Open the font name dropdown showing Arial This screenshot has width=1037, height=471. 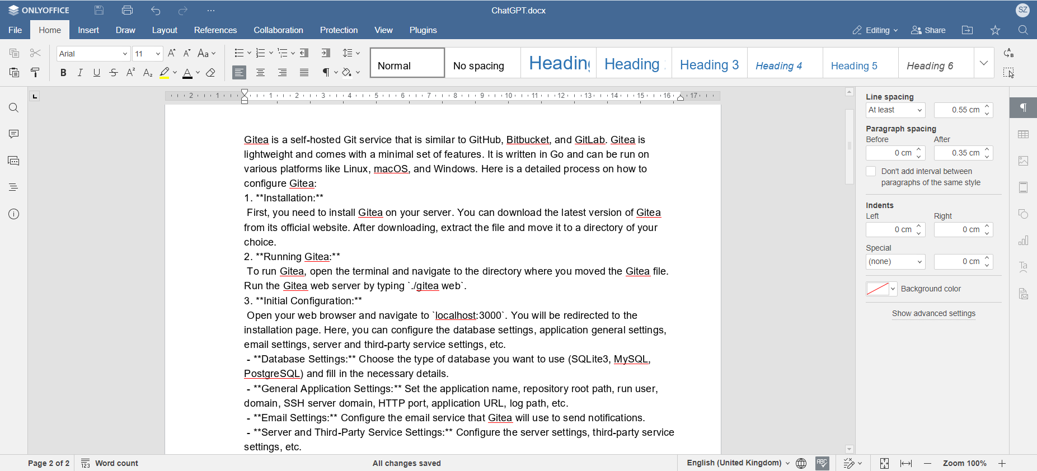(x=93, y=54)
